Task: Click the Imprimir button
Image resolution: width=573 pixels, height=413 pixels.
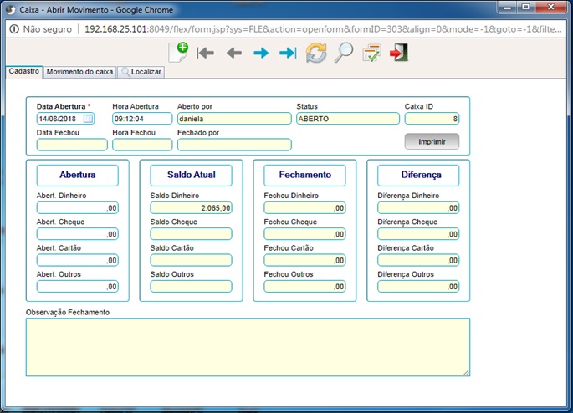Action: coord(432,141)
